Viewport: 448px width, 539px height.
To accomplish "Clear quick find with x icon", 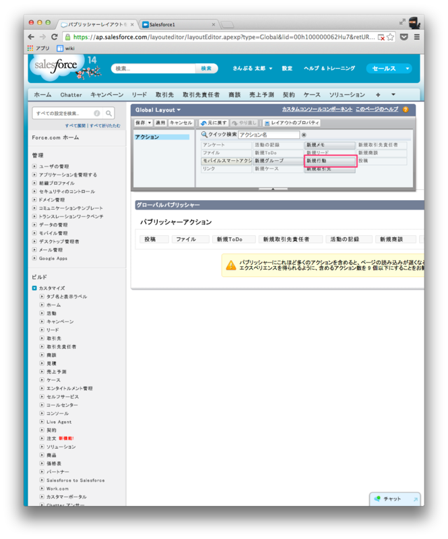I will (x=304, y=135).
